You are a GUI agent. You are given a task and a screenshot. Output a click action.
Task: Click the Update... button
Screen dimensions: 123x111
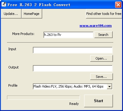tap(11, 14)
